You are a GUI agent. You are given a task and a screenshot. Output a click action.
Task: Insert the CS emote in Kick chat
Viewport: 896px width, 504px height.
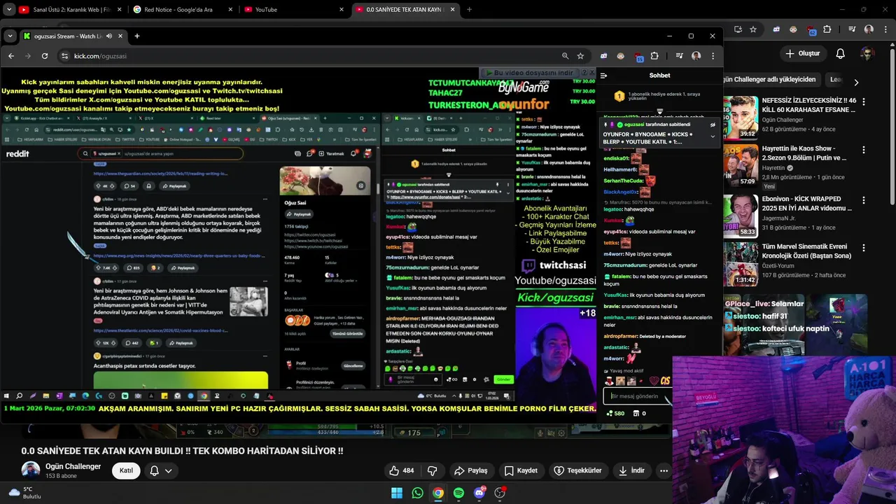pos(665,381)
